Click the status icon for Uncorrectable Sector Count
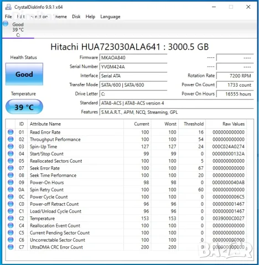 click(11, 240)
